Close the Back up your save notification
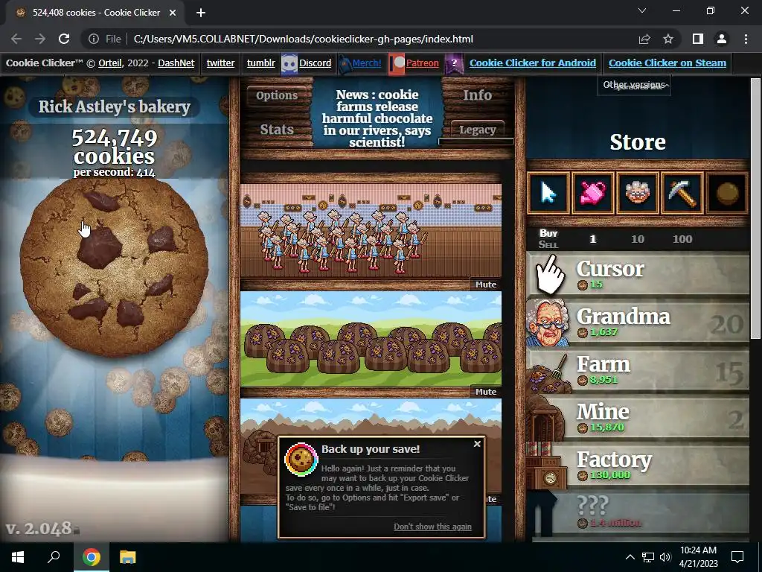The height and width of the screenshot is (572, 762). (x=477, y=444)
